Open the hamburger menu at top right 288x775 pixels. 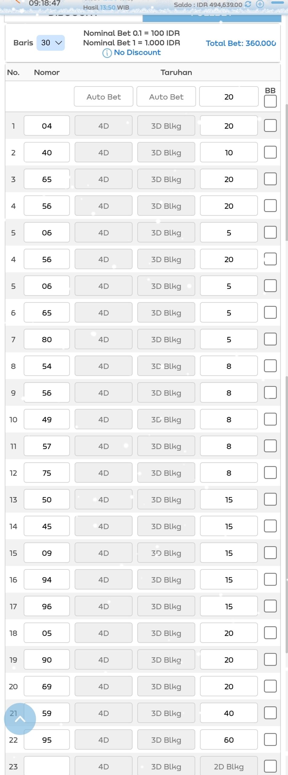[277, 3]
